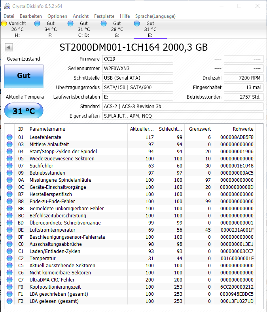Select the LBA geschrieben (gesamt) row
The image size is (267, 312).
(x=130, y=294)
